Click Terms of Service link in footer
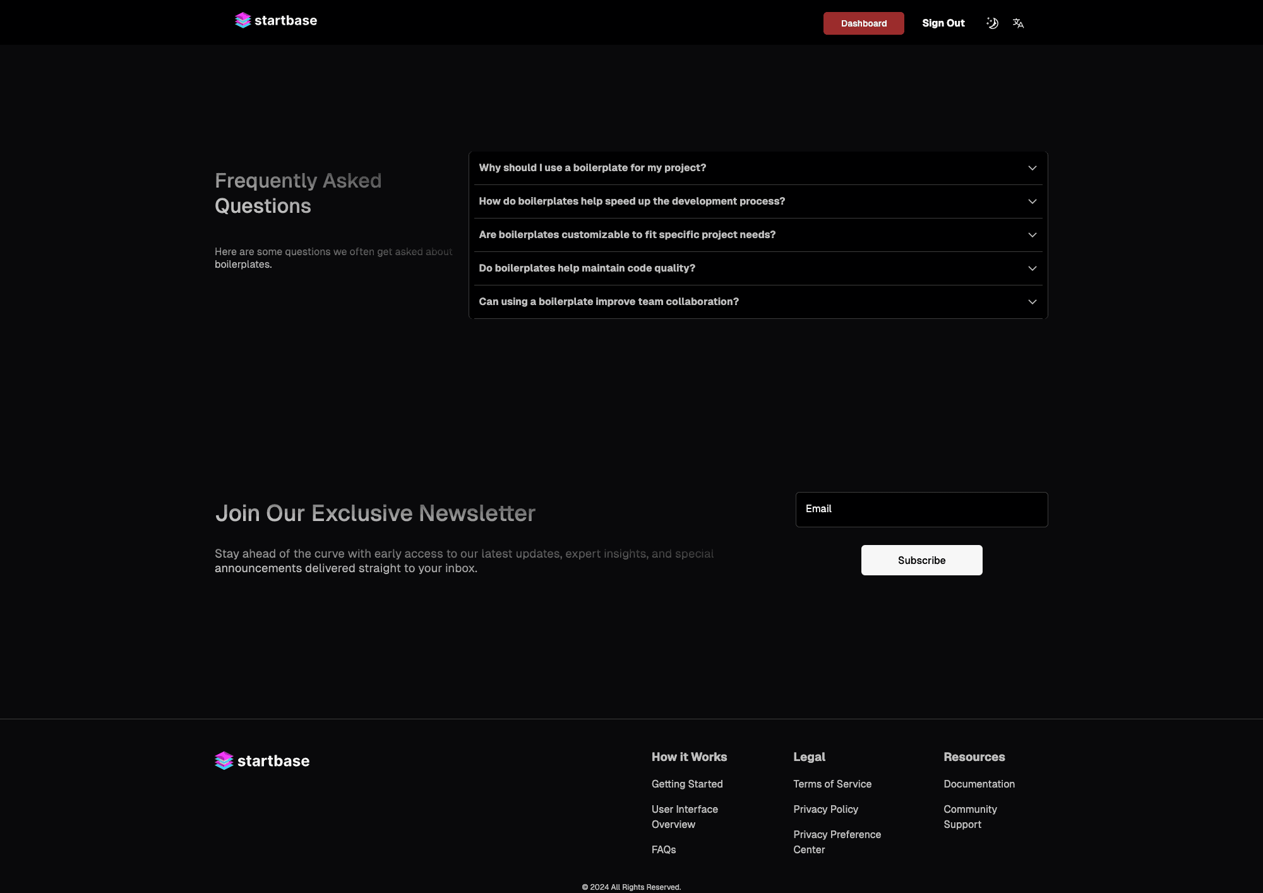Screen dimensions: 1263x893 click(832, 784)
